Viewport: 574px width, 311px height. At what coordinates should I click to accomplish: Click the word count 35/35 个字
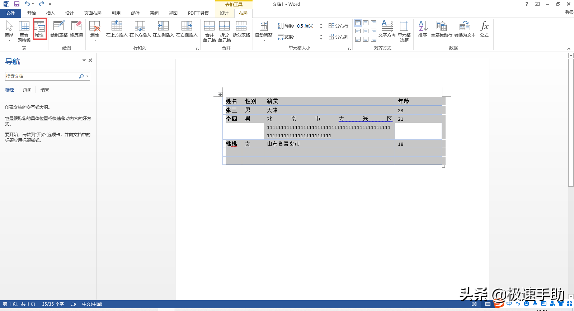coord(53,304)
